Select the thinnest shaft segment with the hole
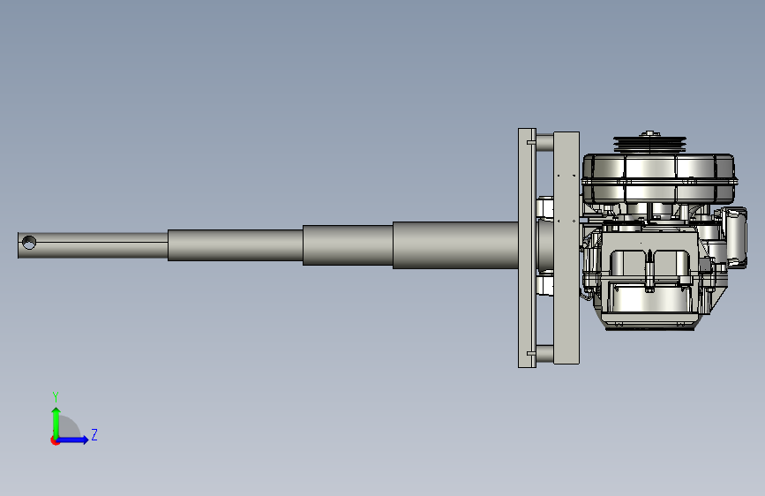Viewport: 765px width, 496px height. (x=93, y=245)
